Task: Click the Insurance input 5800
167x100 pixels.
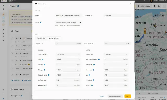Action: pos(116,80)
